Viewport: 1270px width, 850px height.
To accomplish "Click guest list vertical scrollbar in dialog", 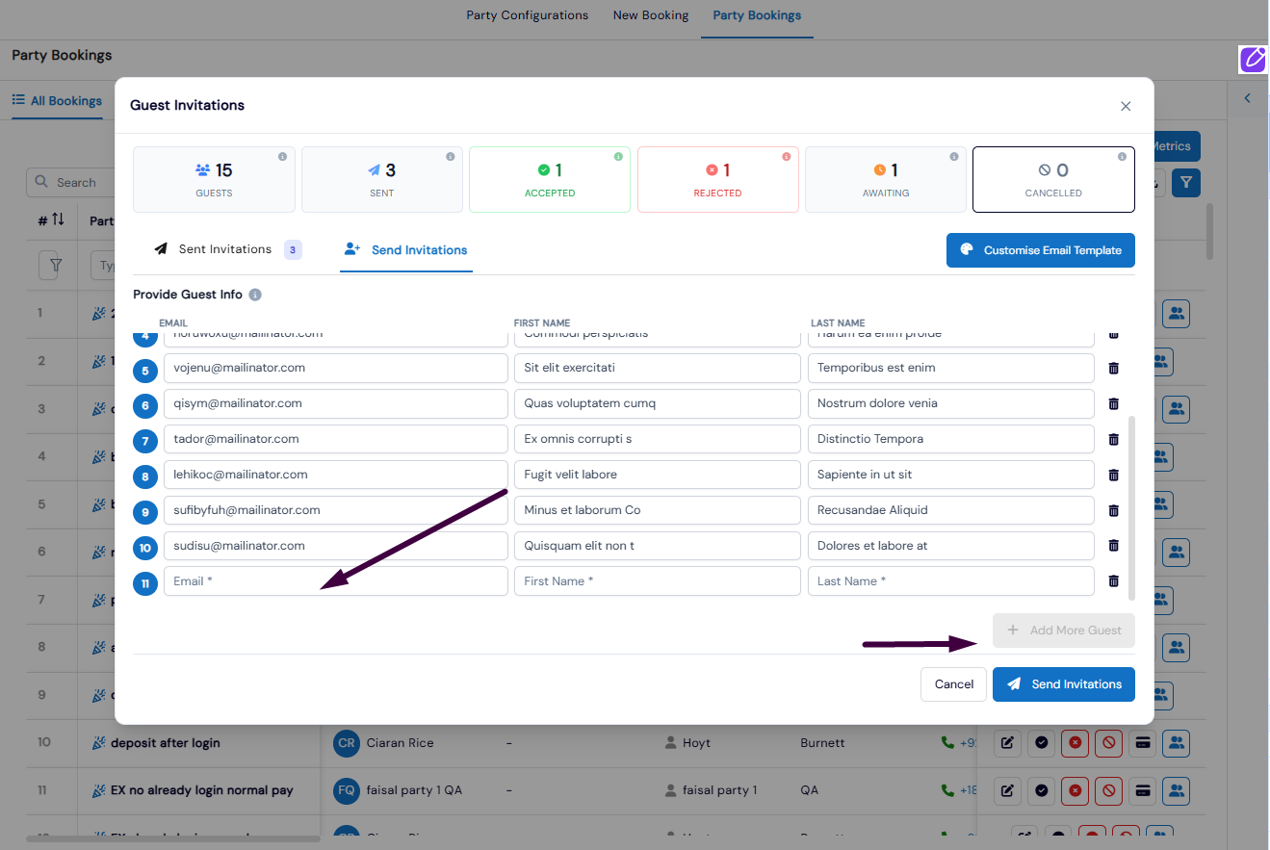I will 1131,507.
